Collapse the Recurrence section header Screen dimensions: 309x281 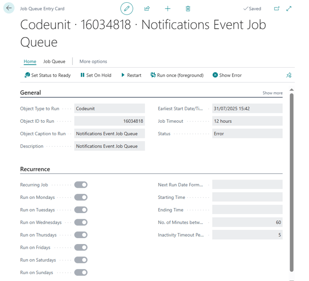point(35,169)
